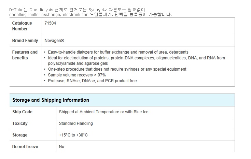Click the Ship Code row label
Screen dimensions: 251x159
pos(23,112)
